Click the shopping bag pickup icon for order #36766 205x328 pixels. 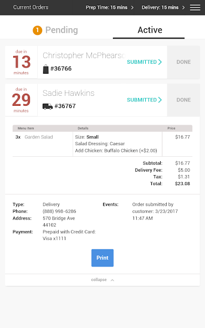[x=45, y=69]
